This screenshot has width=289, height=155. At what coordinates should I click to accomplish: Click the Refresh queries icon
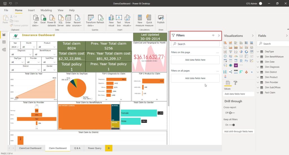tap(100, 19)
